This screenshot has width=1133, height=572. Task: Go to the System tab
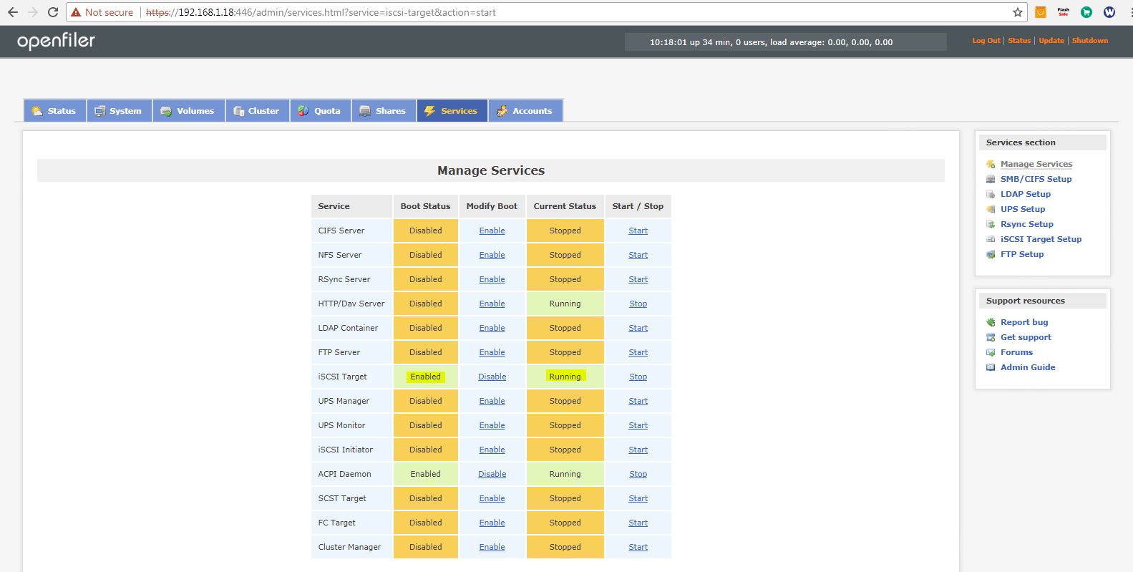(x=119, y=111)
